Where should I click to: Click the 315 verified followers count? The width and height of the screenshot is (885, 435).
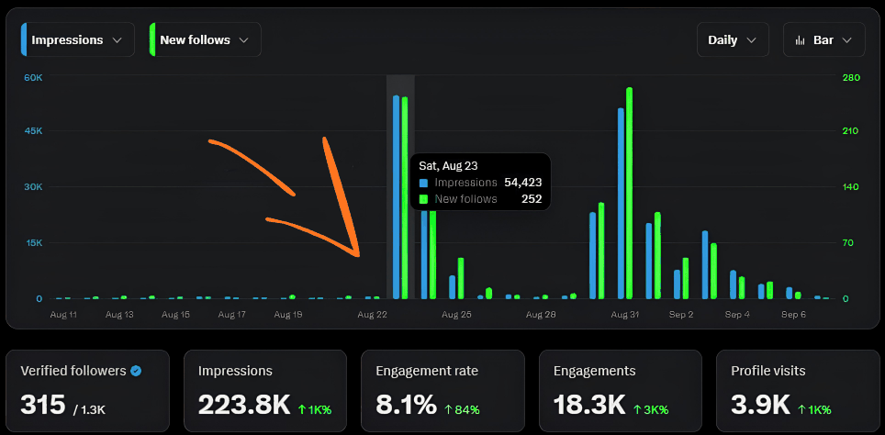pyautogui.click(x=43, y=405)
